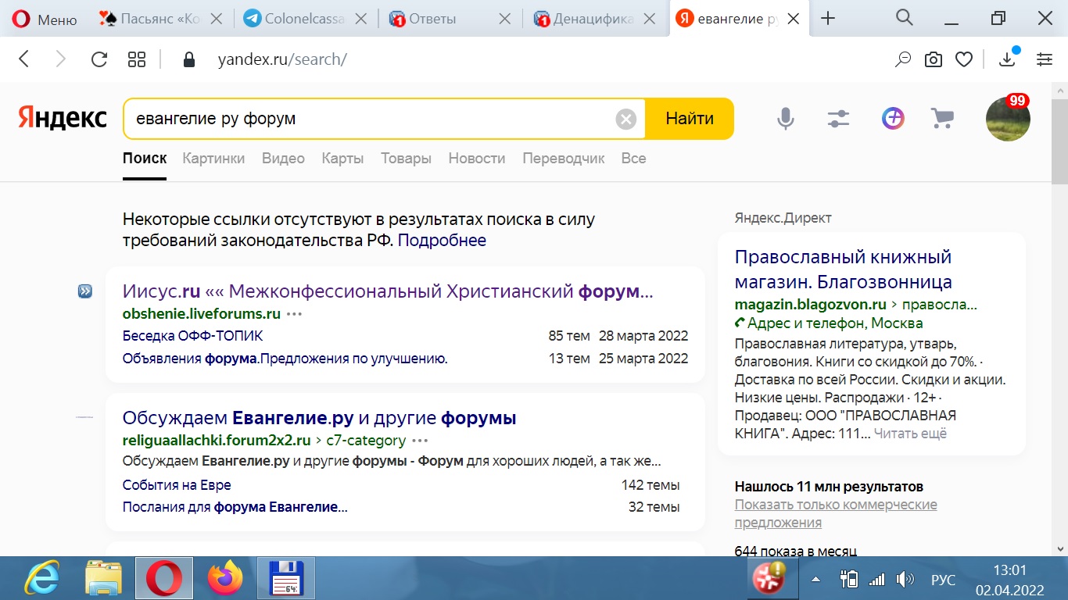Open Православный книжный магазин ad title
Screen dimensions: 1068x600
[844, 269]
